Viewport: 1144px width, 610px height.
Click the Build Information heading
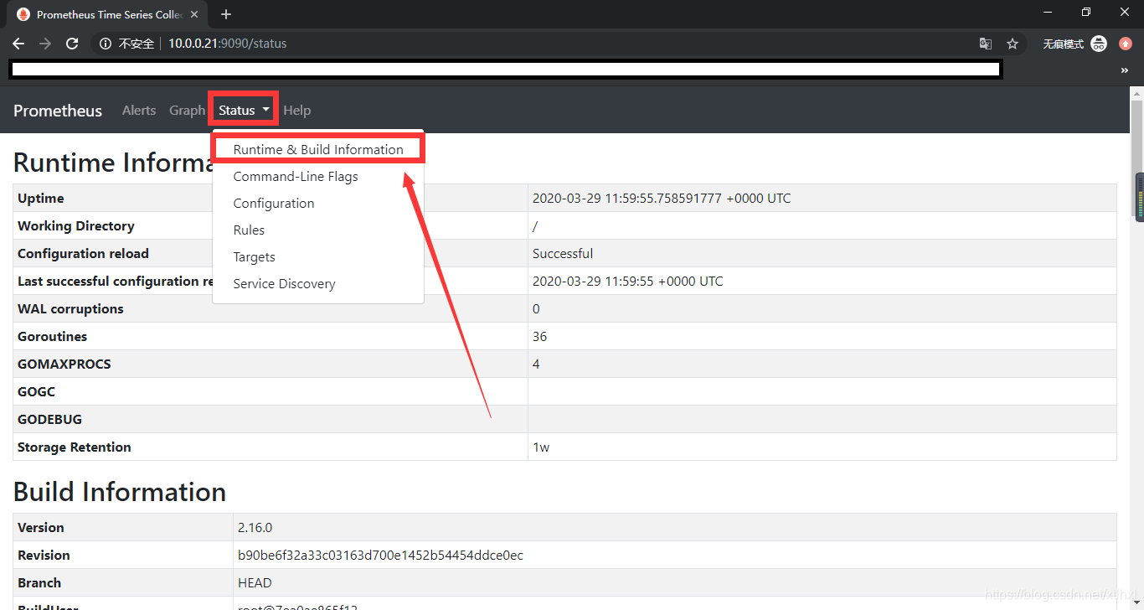(120, 491)
